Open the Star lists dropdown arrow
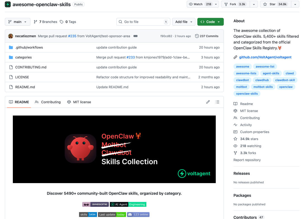This screenshot has width=301, height=219. (295, 4)
